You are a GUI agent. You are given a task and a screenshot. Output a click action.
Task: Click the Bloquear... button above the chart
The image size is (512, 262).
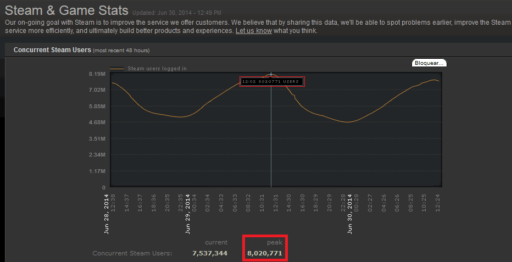click(x=429, y=63)
